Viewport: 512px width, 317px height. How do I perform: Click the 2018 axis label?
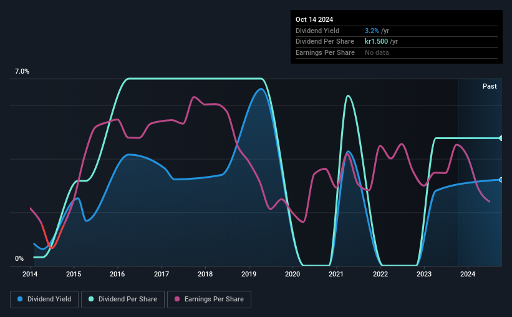[205, 274]
